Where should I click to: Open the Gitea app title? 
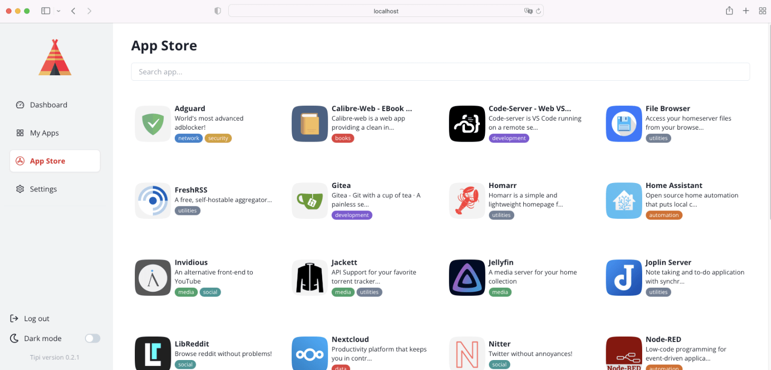pyautogui.click(x=341, y=185)
